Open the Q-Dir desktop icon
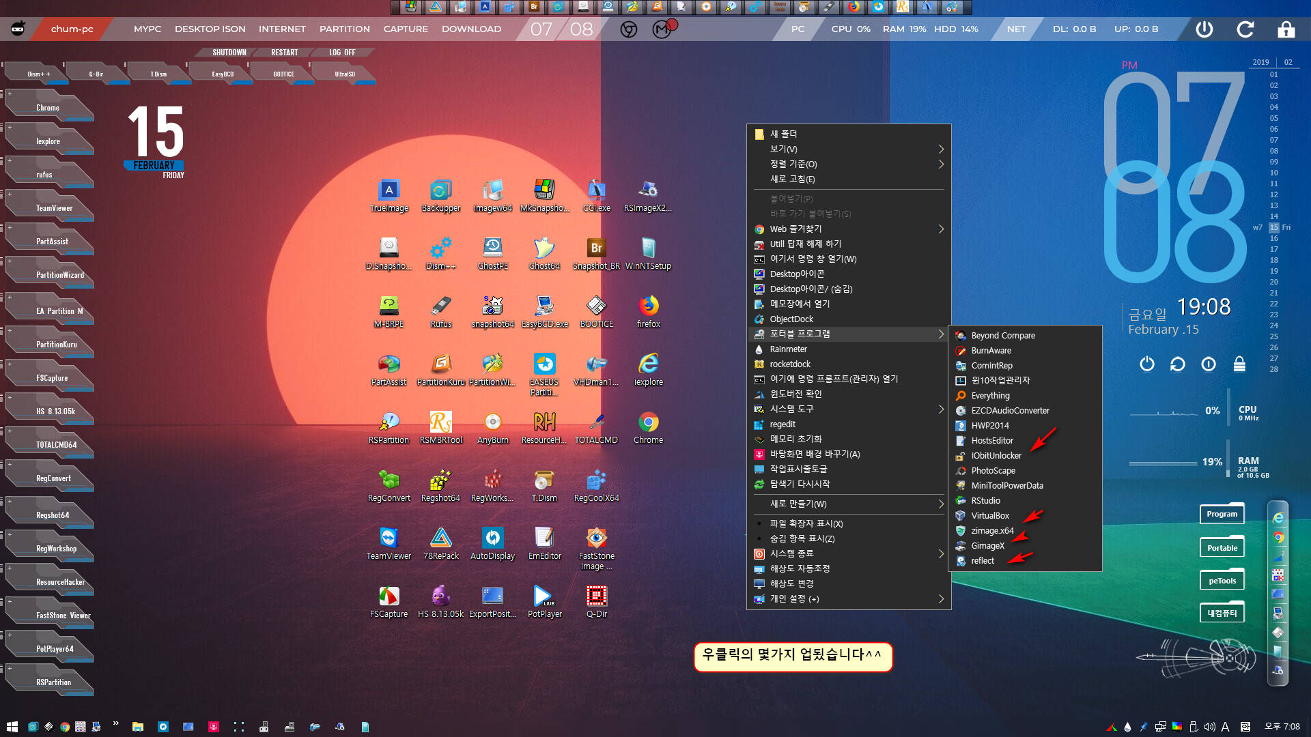 pyautogui.click(x=596, y=602)
